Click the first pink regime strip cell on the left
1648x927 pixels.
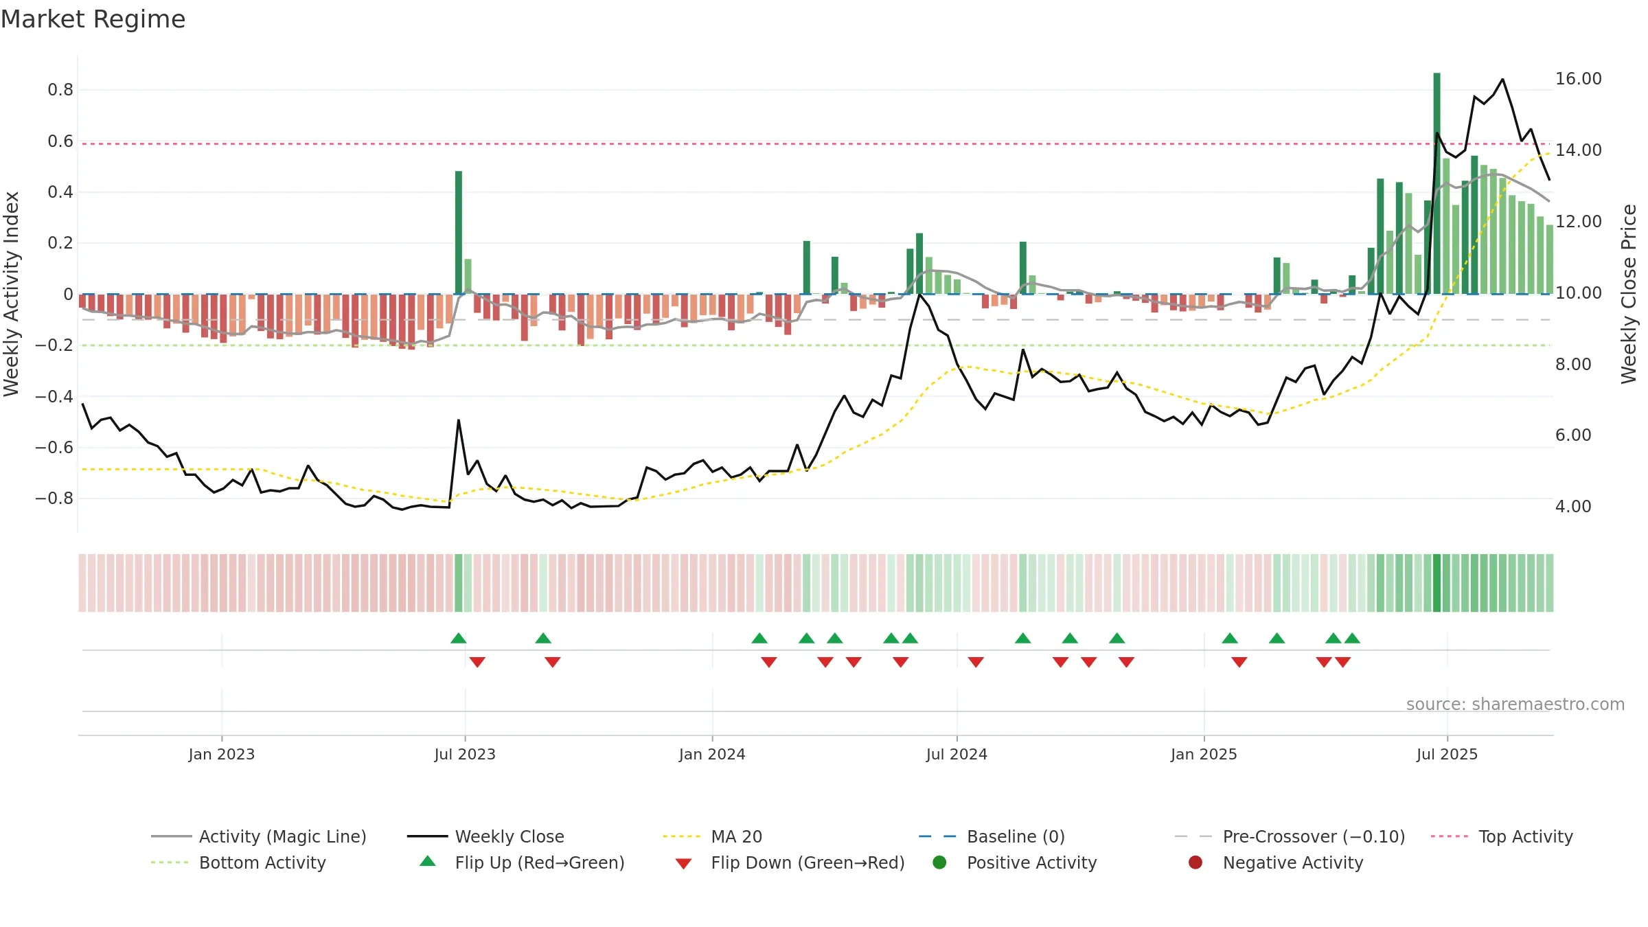click(82, 583)
